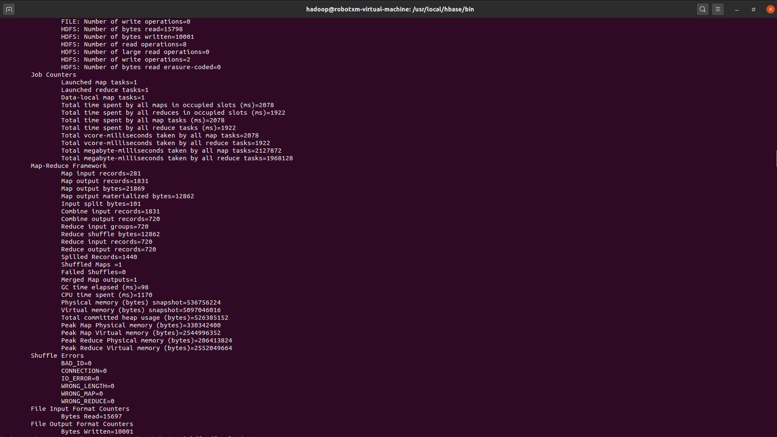Minimize the terminal window
The width and height of the screenshot is (777, 437).
736,9
